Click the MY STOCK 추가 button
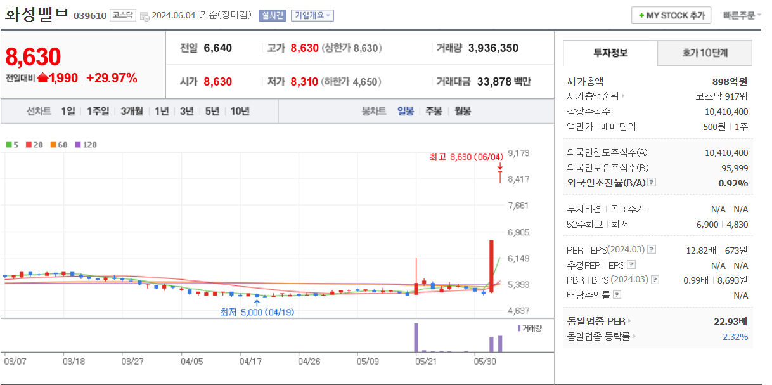Screen dimensions: 772x385 tap(671, 15)
